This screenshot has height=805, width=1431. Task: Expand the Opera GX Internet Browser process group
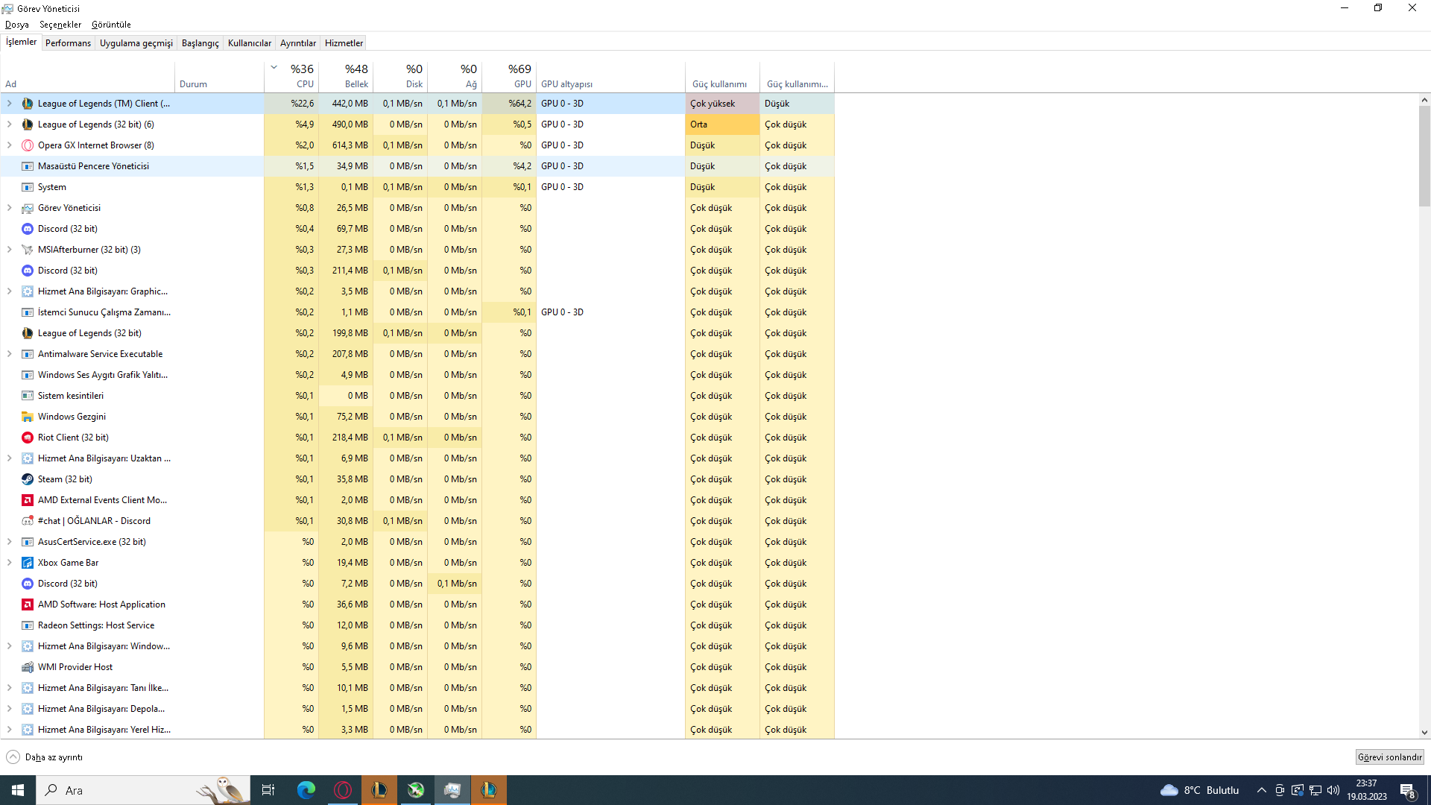10,145
